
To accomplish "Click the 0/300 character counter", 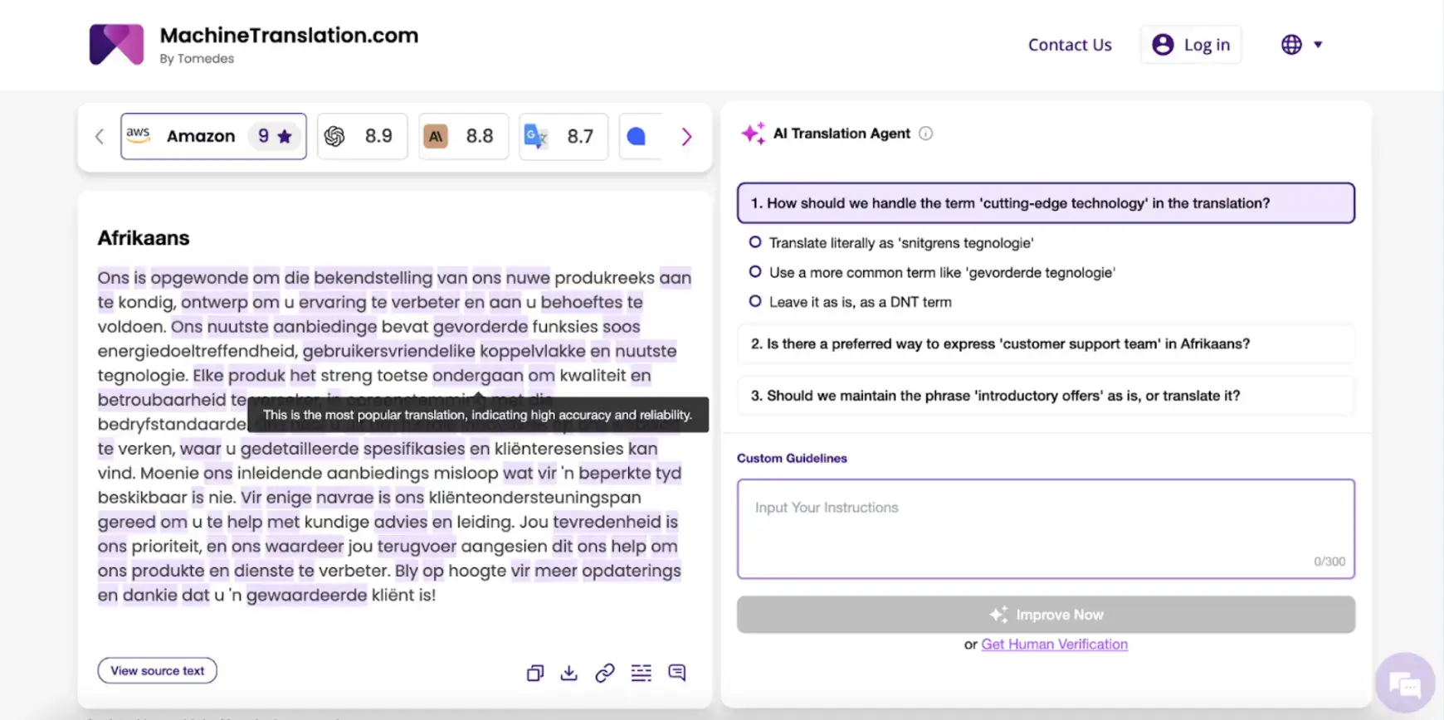I will point(1329,562).
